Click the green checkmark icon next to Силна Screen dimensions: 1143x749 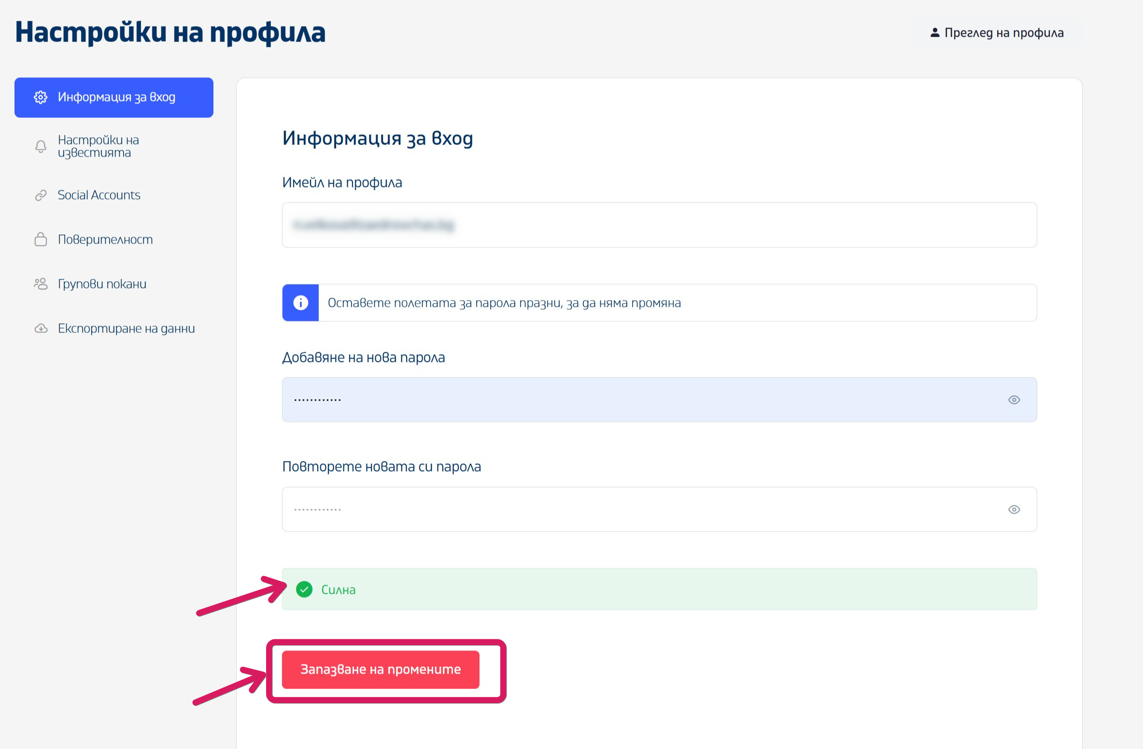pyautogui.click(x=304, y=589)
